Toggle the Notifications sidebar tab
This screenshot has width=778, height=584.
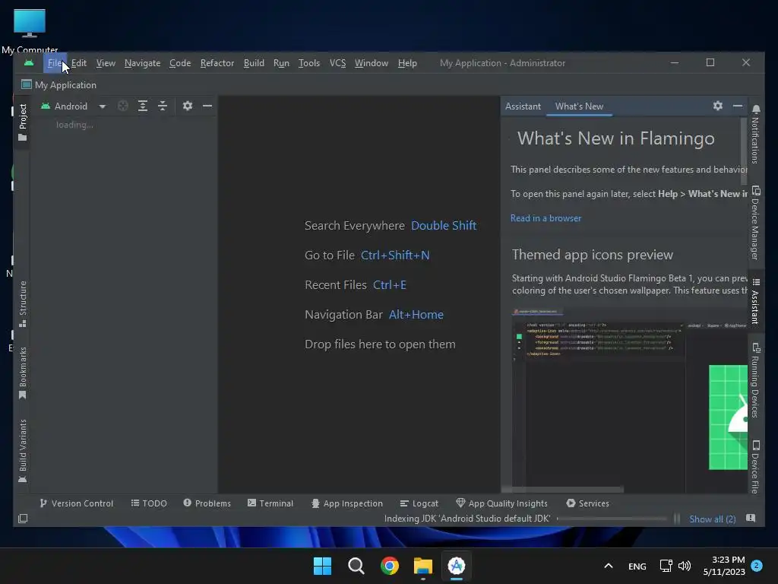(x=755, y=134)
